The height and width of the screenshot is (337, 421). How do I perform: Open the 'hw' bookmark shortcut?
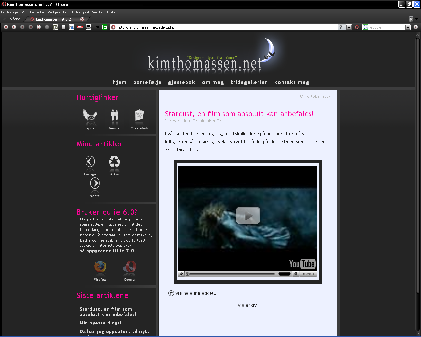[72, 27]
